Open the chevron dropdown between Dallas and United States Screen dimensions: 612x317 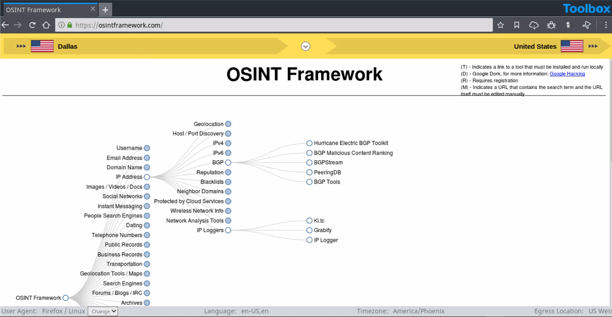305,46
